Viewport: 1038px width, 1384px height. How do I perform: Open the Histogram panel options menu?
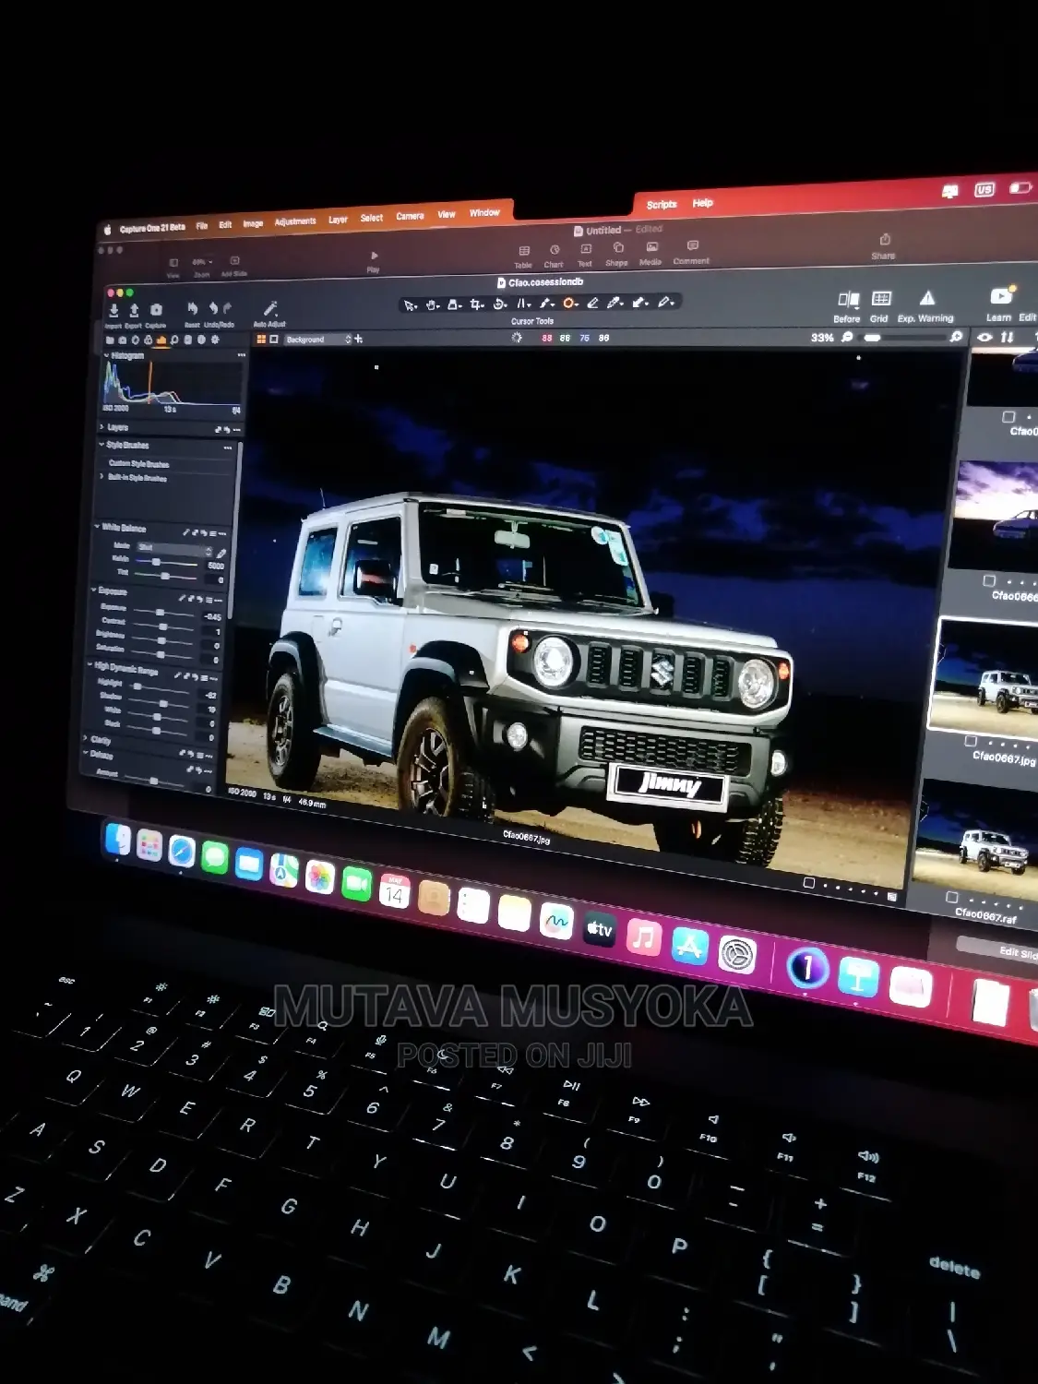point(242,355)
